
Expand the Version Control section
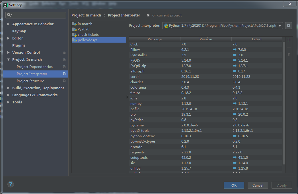8,52
